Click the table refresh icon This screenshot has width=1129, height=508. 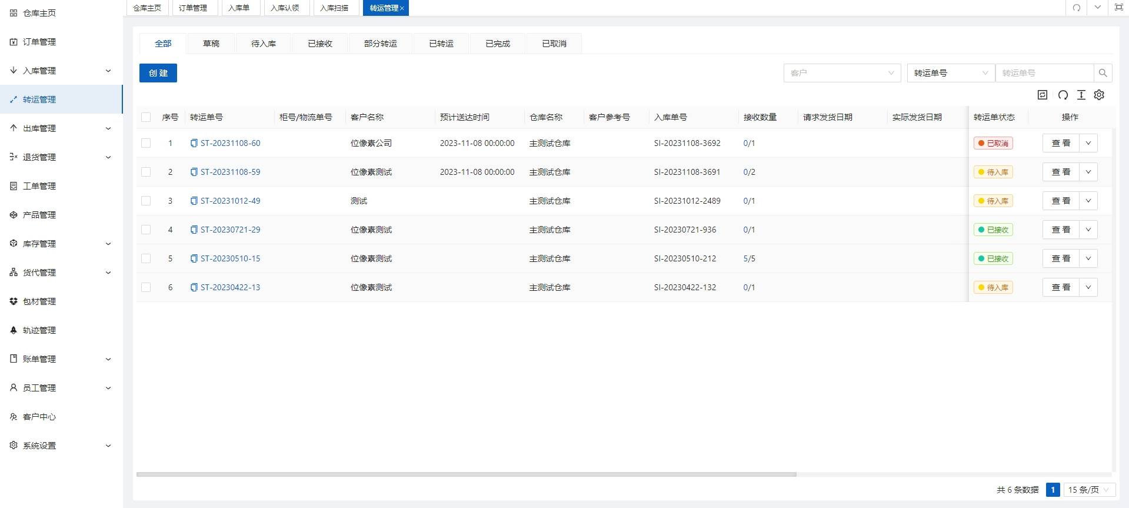point(1063,95)
